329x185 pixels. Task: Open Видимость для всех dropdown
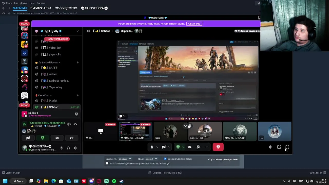125,159
